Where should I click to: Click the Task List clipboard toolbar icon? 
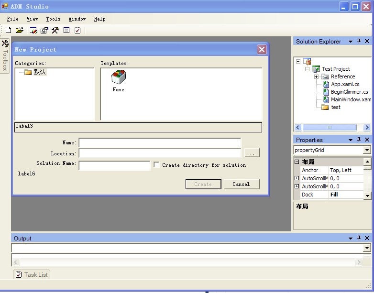click(x=77, y=30)
